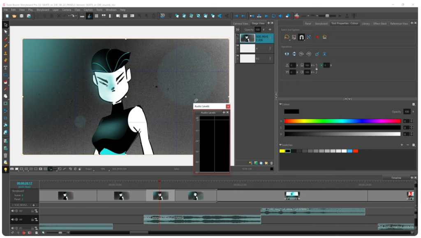Mute audio track A4
The width and height of the screenshot is (421, 238).
pos(13,220)
